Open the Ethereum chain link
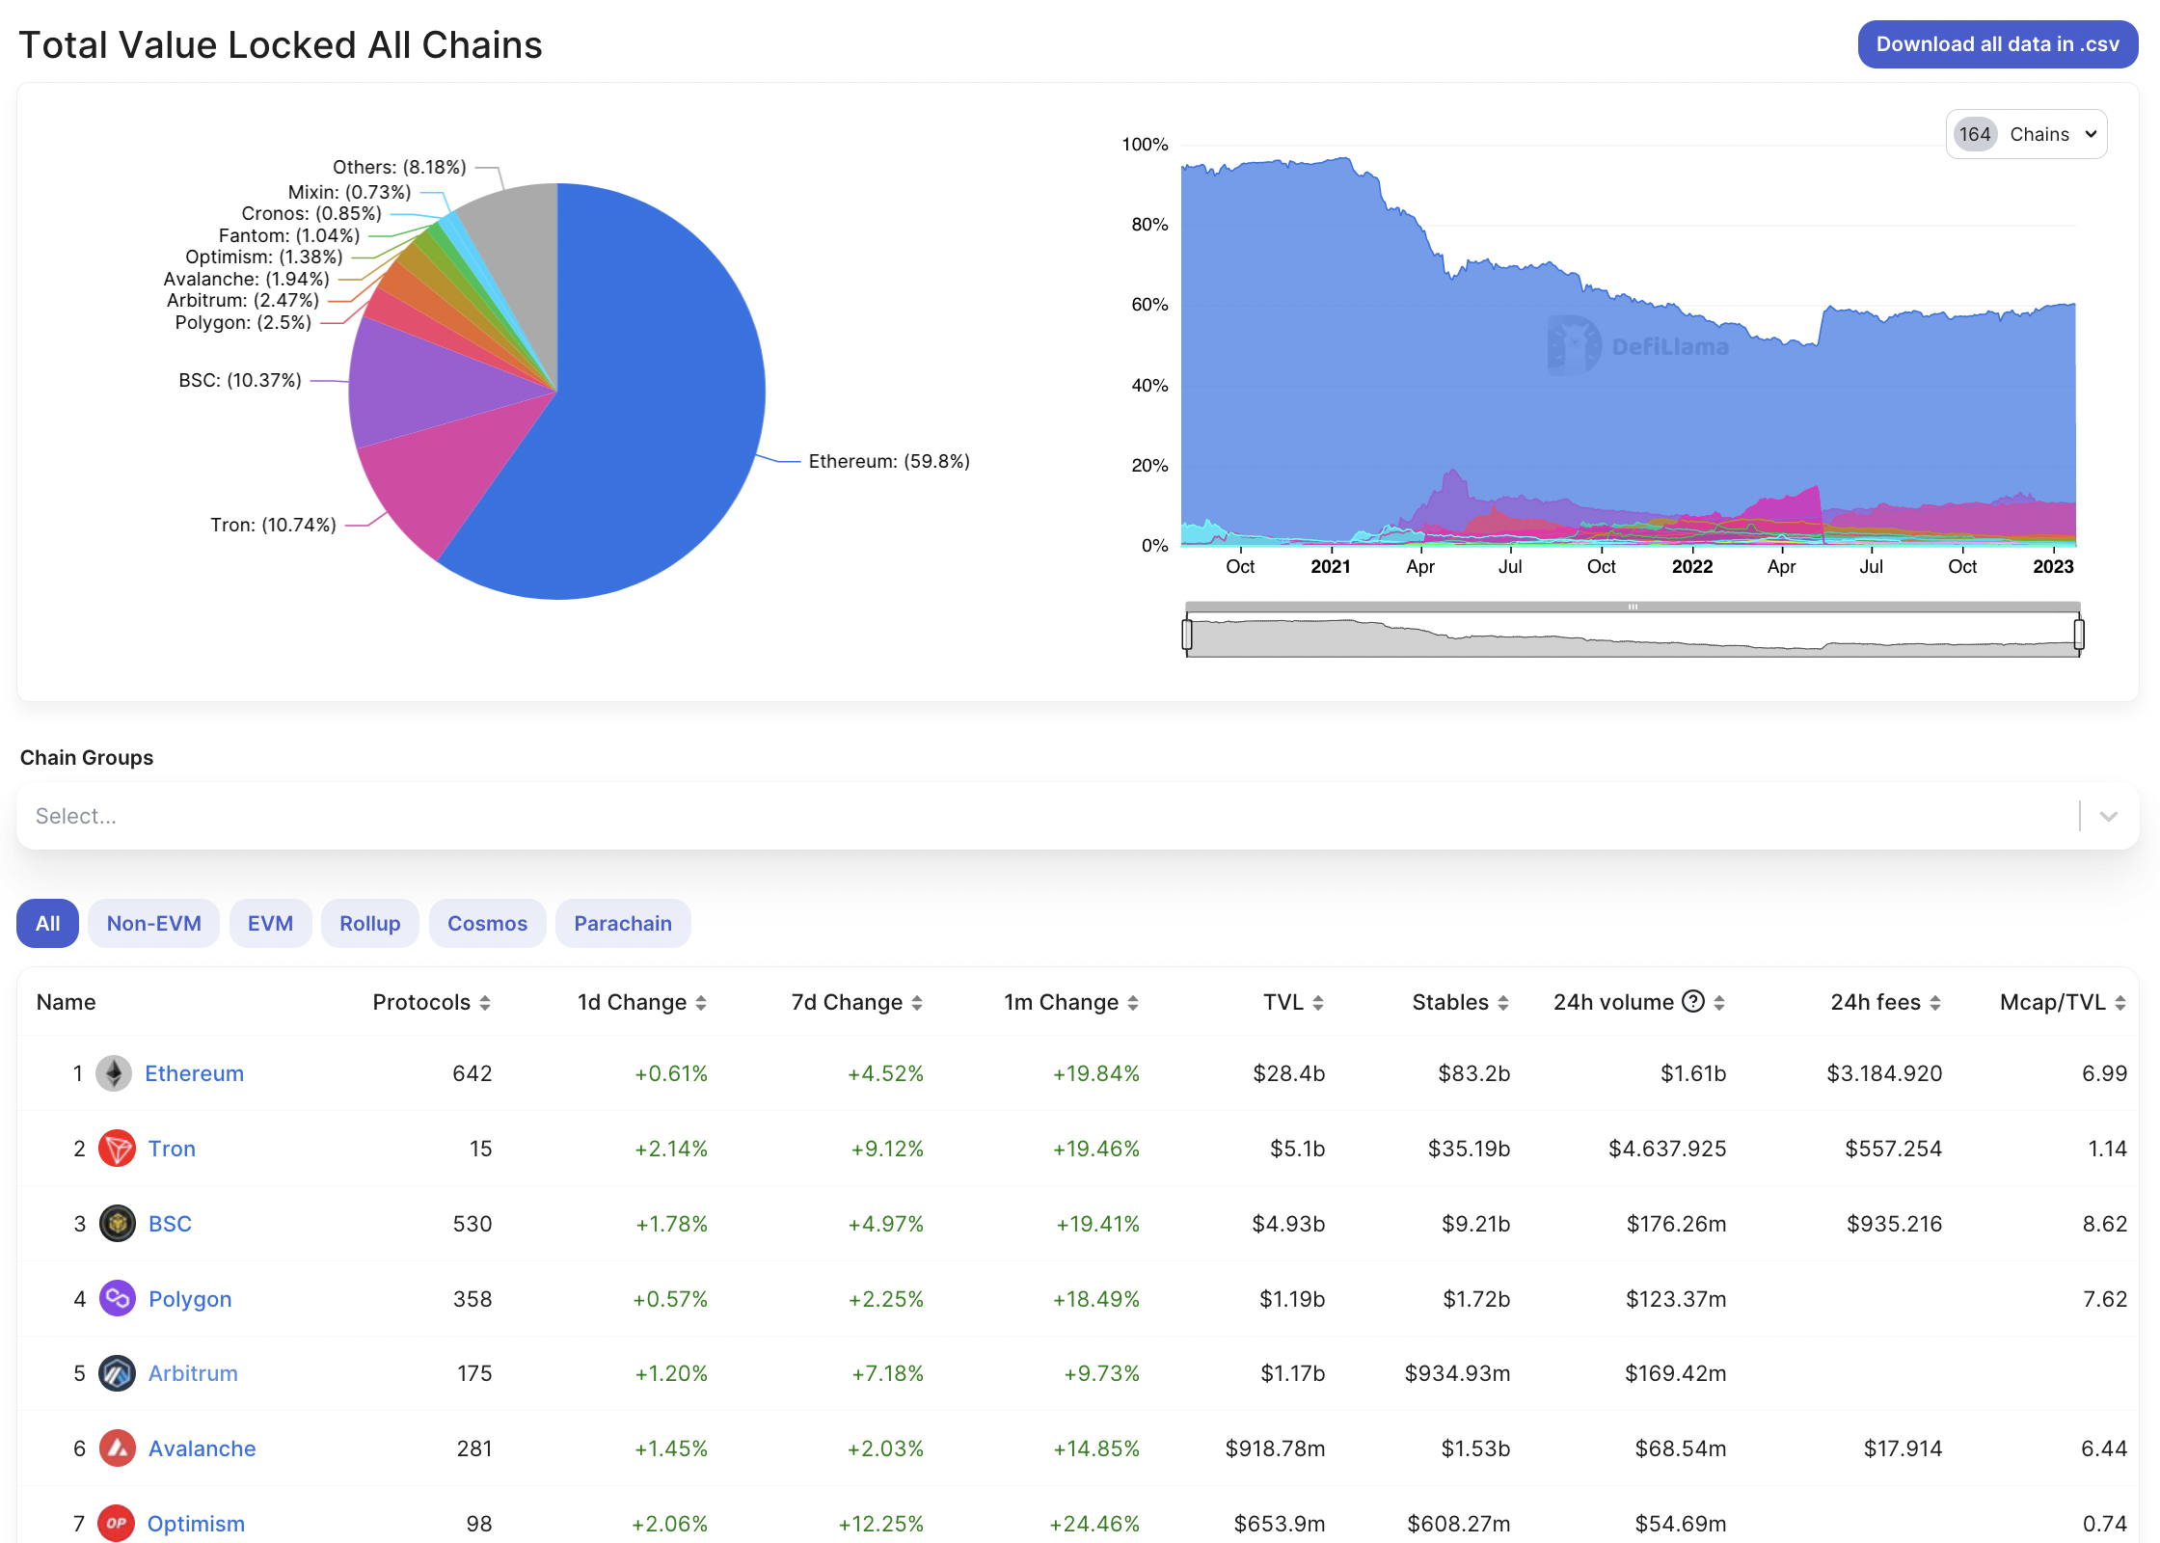This screenshot has height=1543, width=2160. pos(194,1073)
